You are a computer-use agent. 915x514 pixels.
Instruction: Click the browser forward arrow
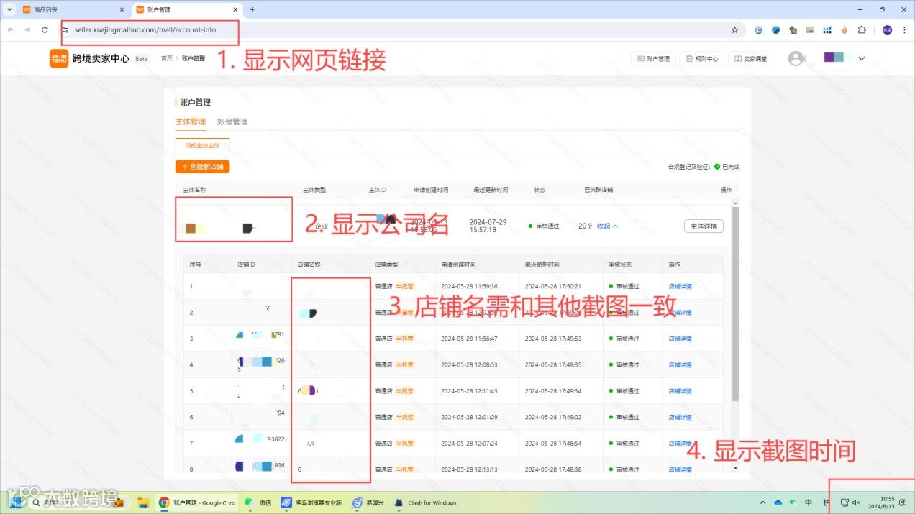(27, 30)
